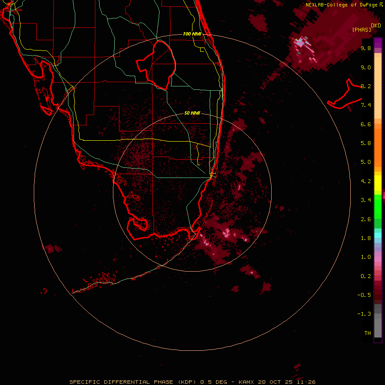Screen dimensions: 385x385
Task: Click the 5.8 color scale value
Action: tap(366, 143)
